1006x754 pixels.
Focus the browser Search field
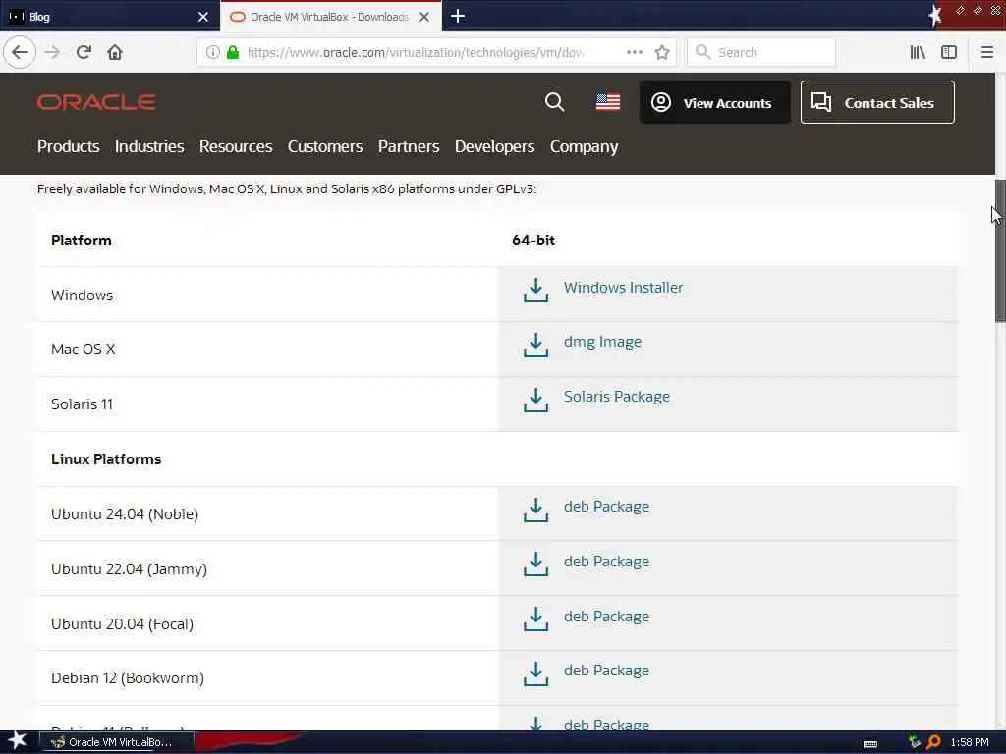(x=761, y=52)
